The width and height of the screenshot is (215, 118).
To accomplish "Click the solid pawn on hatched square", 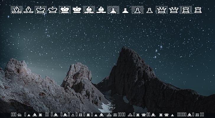I will pyautogui.click(x=113, y=10).
